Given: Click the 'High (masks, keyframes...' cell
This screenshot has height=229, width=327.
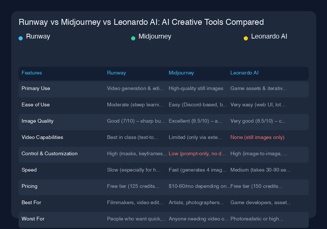Looking at the screenshot, I should [137, 153].
